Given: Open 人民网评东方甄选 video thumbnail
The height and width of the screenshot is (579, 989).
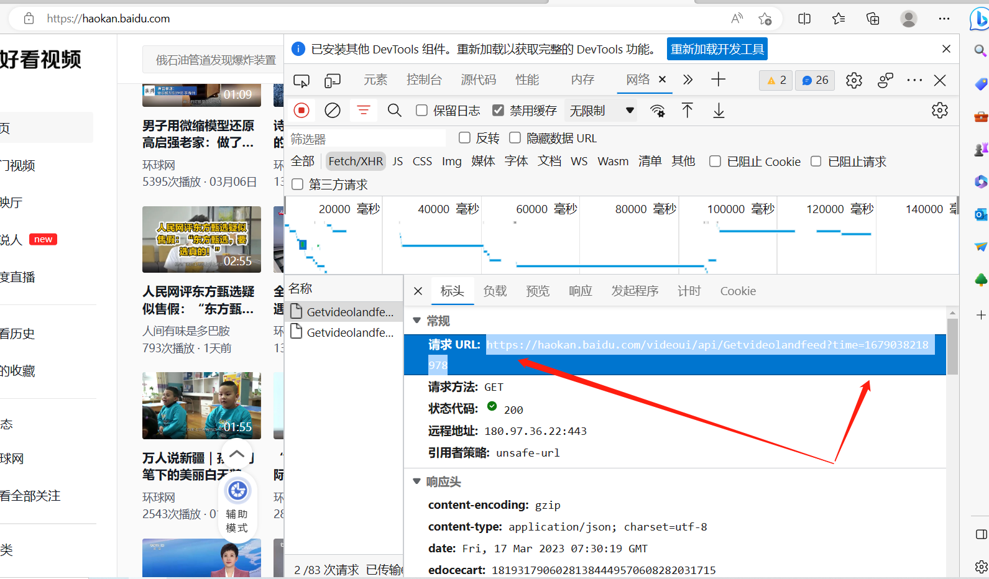Looking at the screenshot, I should (201, 240).
